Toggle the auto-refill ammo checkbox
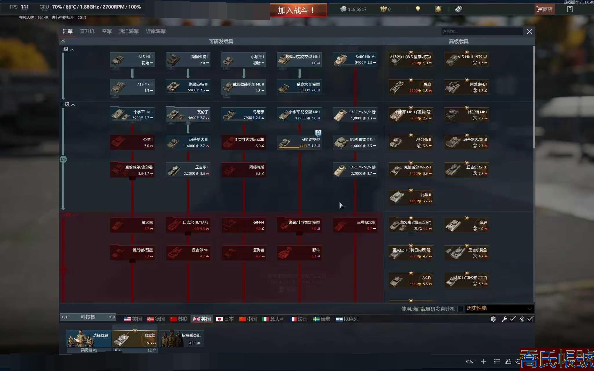The height and width of the screenshot is (371, 594). pos(530,319)
